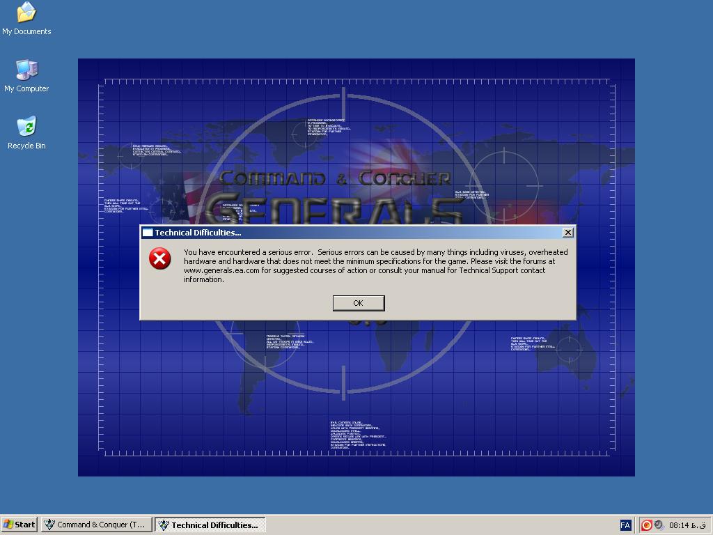This screenshot has height=535, width=713.
Task: Close the Technical Difficulties dialog
Action: tap(567, 233)
